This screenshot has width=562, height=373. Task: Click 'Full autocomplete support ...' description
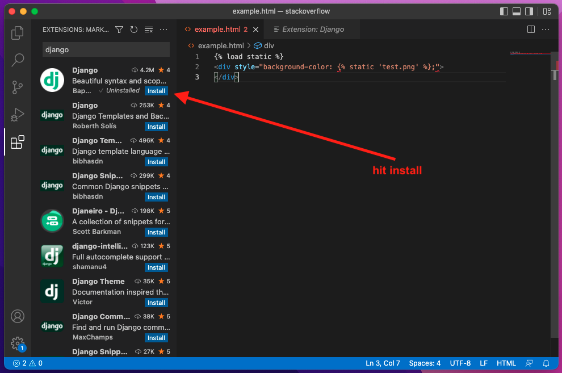click(x=121, y=257)
